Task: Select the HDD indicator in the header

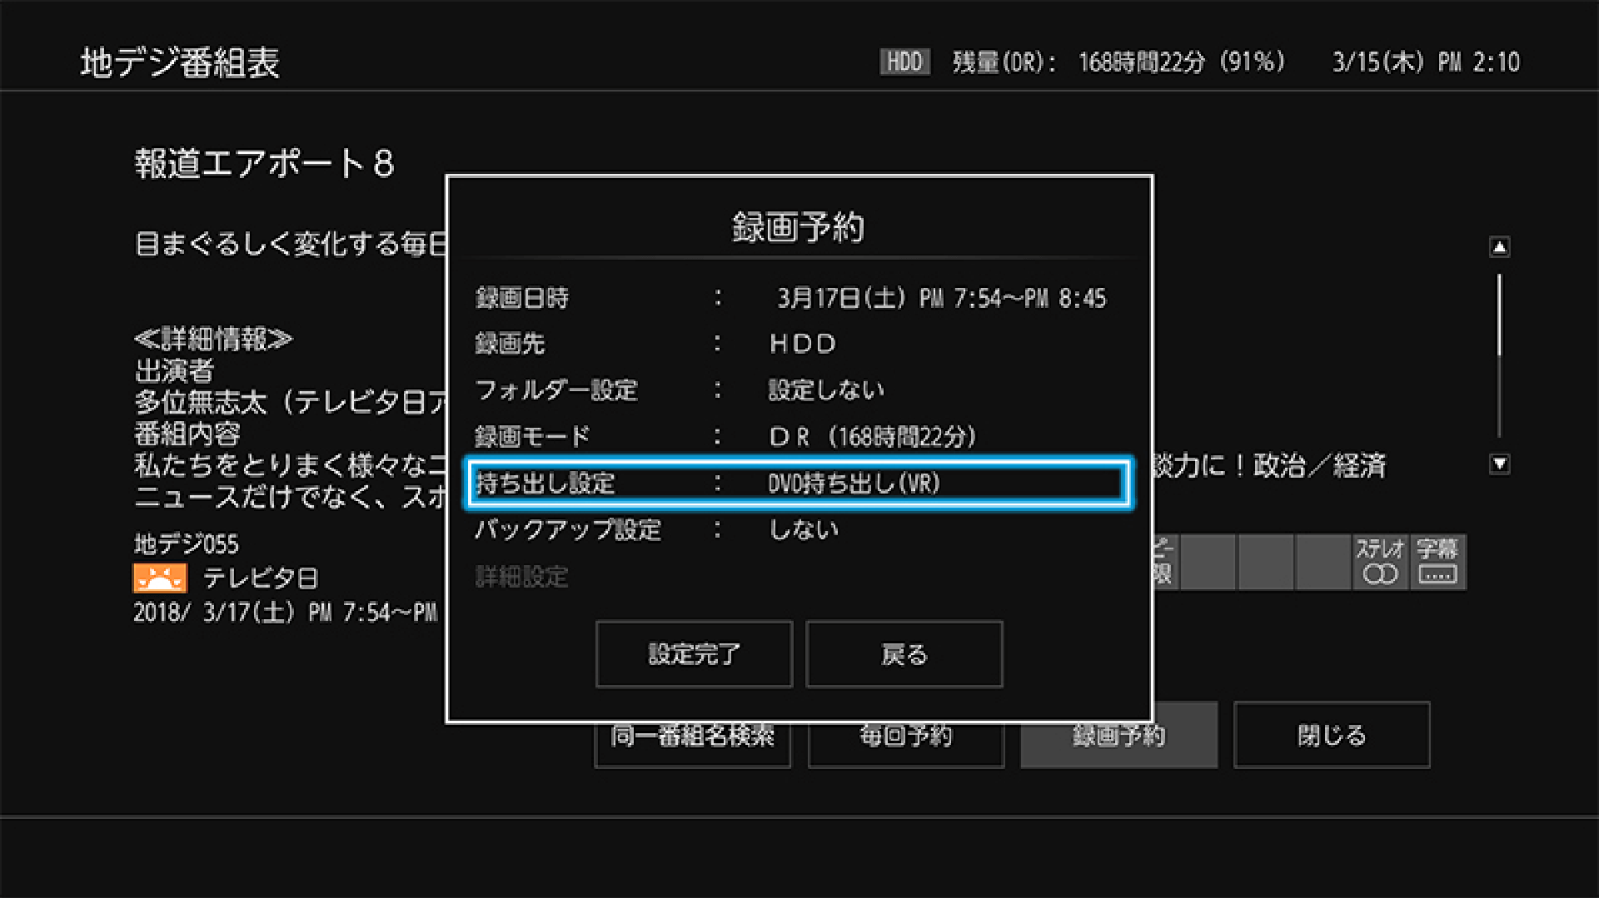Action: [905, 61]
